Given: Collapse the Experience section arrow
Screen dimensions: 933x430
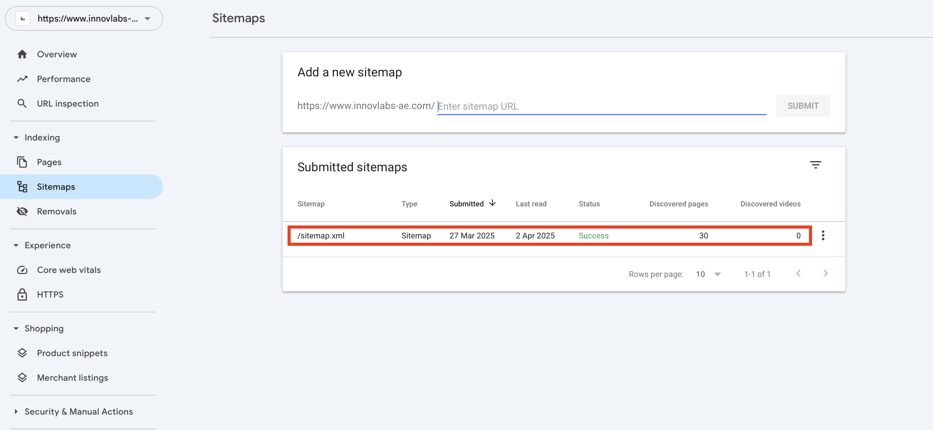Looking at the screenshot, I should [x=16, y=245].
